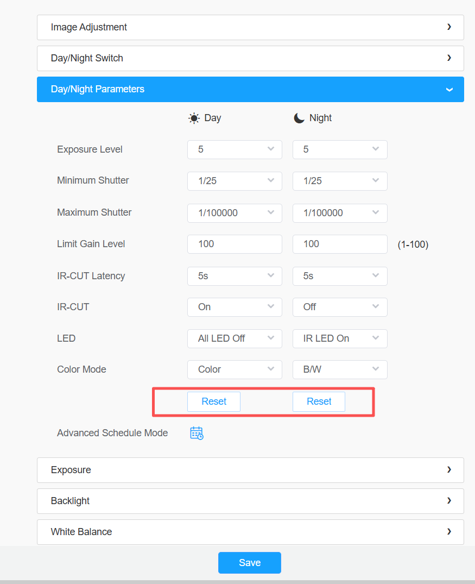Image resolution: width=475 pixels, height=584 pixels.
Task: Open Day Color Mode dropdown
Action: [235, 369]
